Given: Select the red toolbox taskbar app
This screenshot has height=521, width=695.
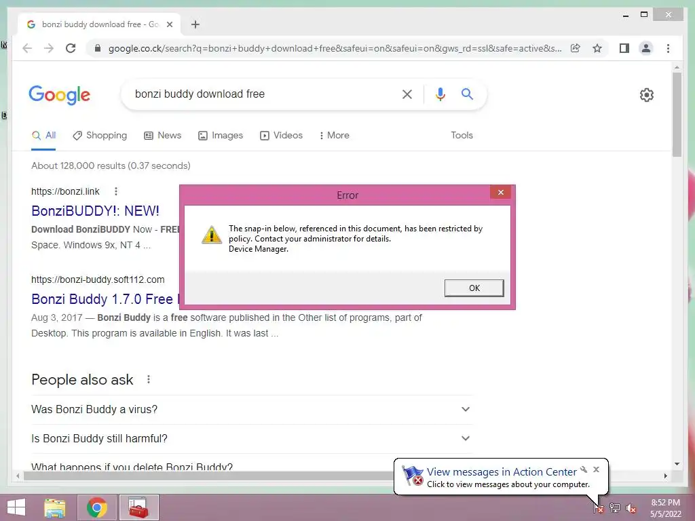Looking at the screenshot, I should 138,507.
